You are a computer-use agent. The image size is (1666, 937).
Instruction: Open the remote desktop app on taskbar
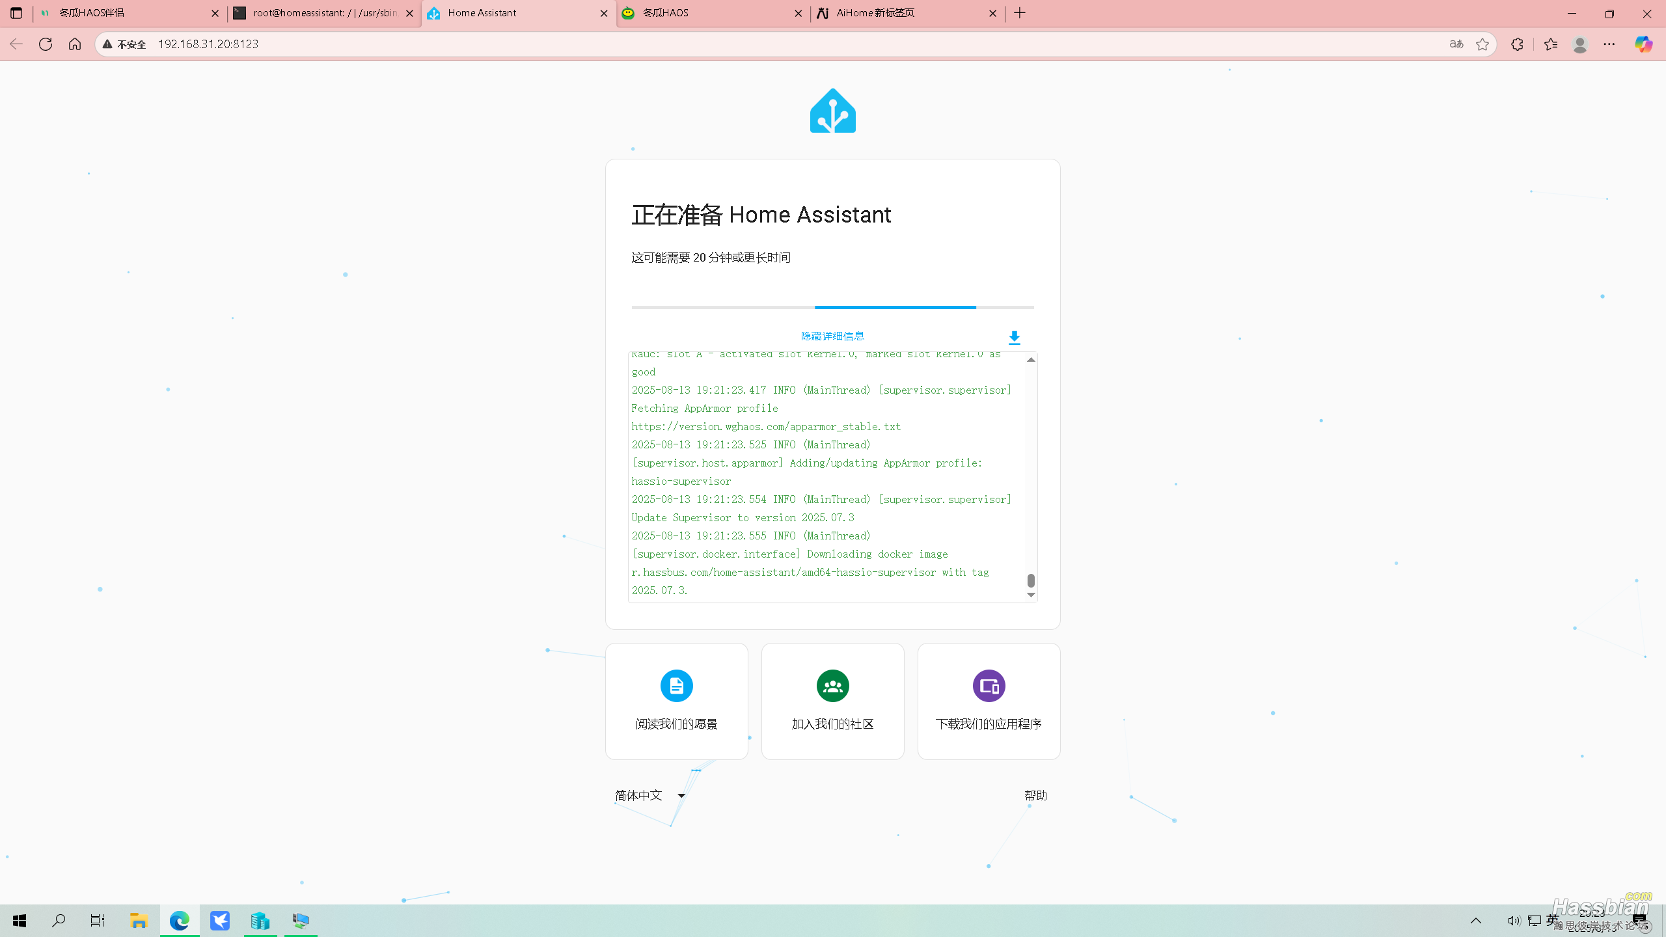tap(301, 921)
